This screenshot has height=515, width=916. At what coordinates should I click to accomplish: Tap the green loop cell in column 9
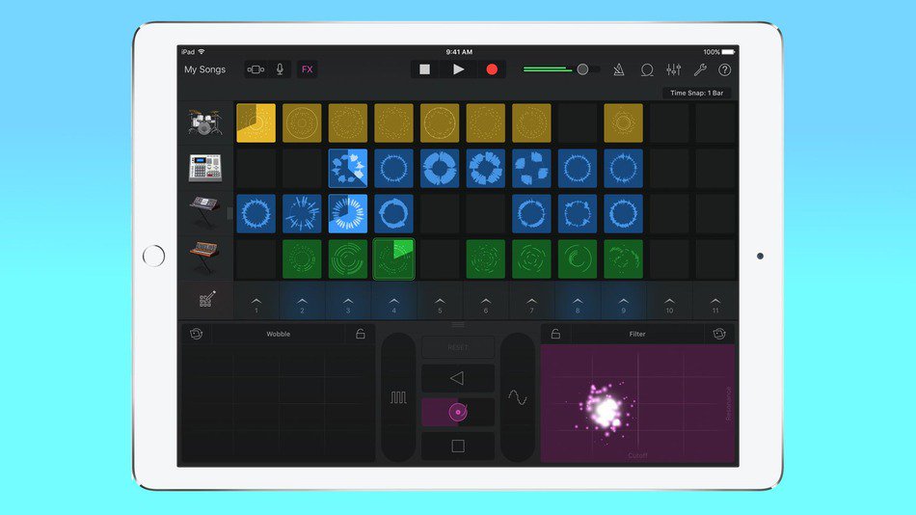click(623, 259)
